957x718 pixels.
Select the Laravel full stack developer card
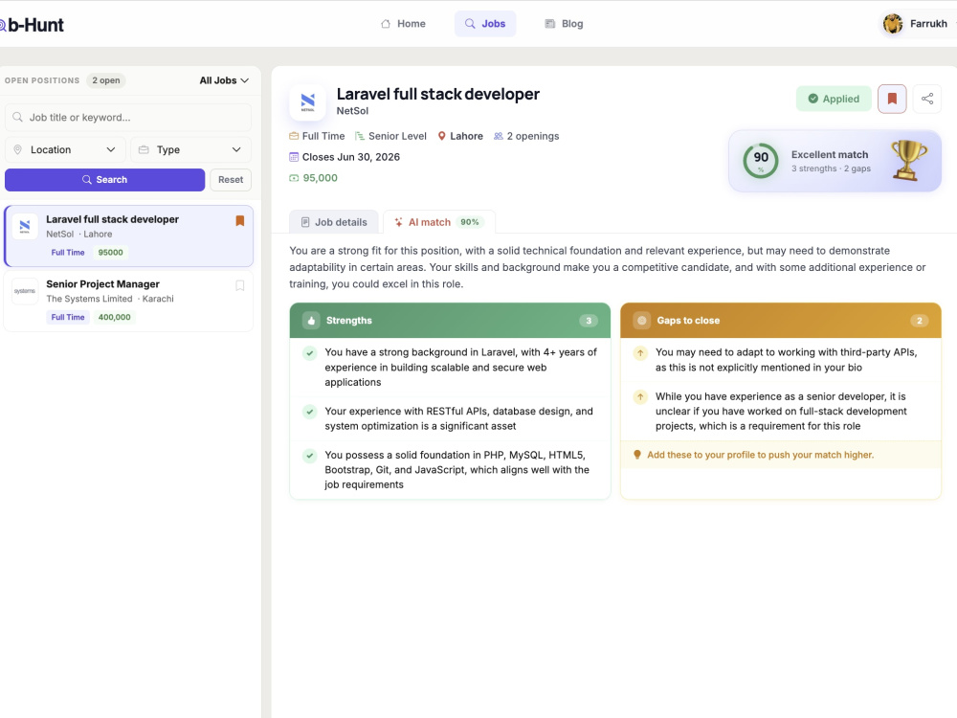click(128, 236)
